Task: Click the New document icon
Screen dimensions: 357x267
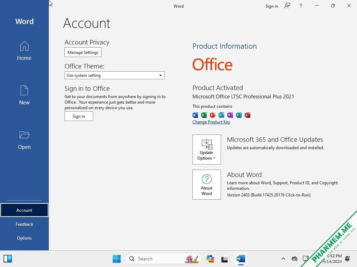Action: [x=24, y=91]
